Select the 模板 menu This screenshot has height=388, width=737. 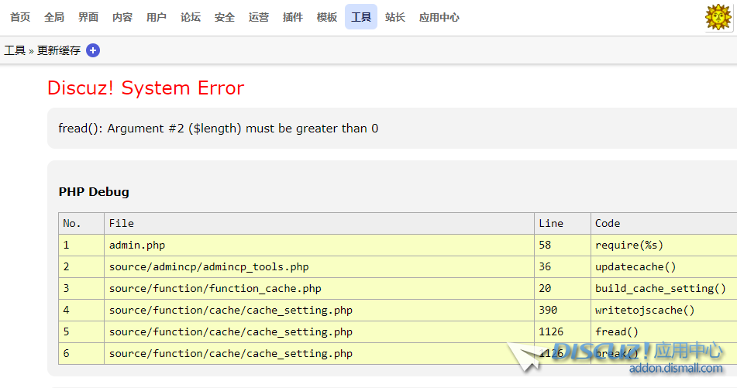pos(327,17)
